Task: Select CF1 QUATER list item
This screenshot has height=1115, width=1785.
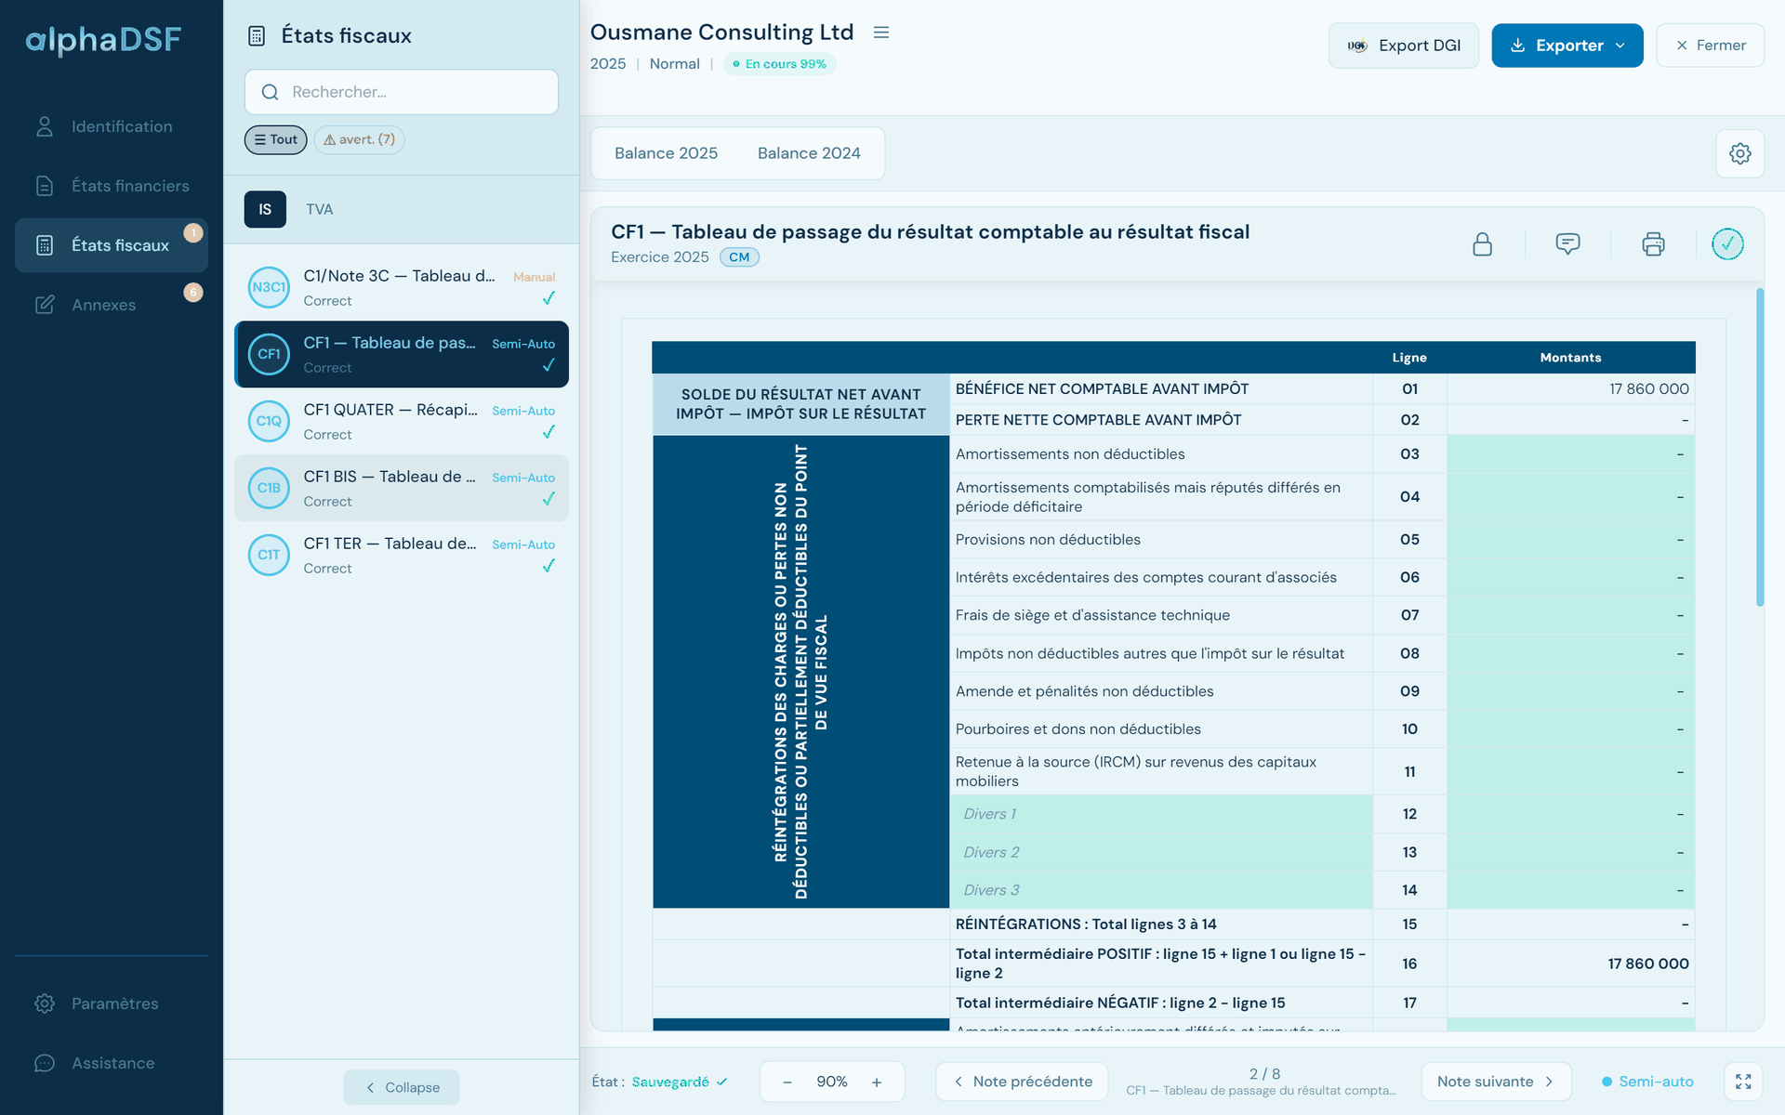Action: (402, 421)
